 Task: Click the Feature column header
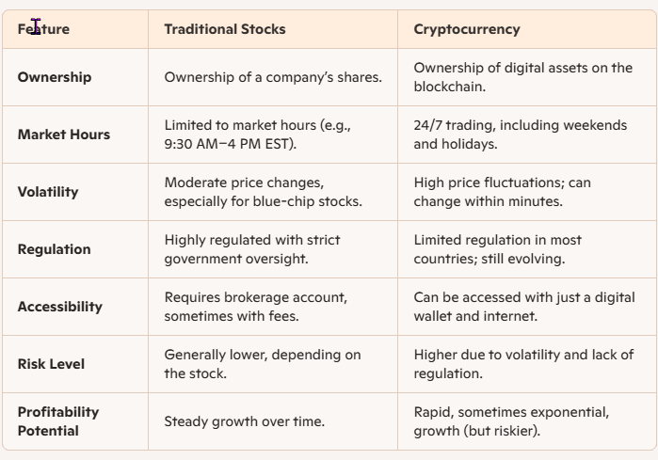pos(43,29)
